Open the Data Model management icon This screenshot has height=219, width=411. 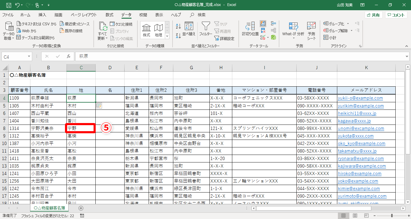[x=273, y=38]
